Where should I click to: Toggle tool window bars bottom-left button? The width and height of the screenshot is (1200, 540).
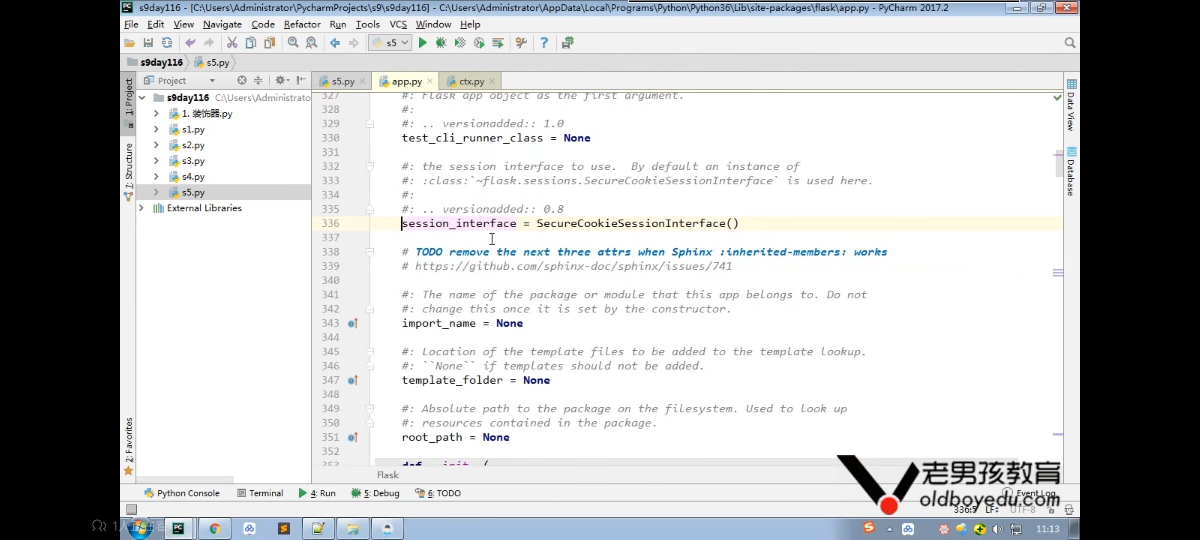(132, 509)
